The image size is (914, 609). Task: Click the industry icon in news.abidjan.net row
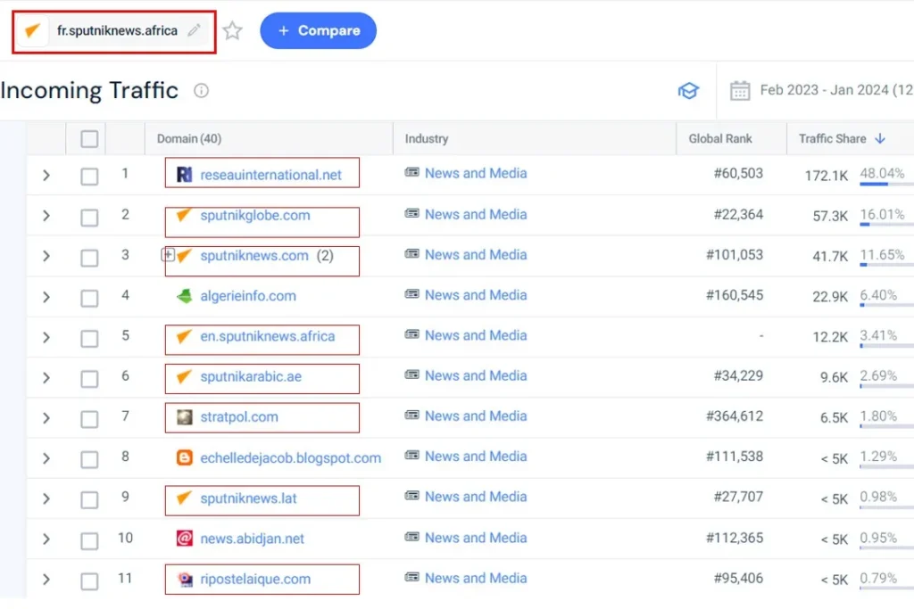point(412,536)
